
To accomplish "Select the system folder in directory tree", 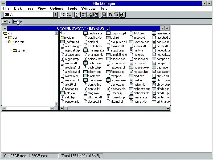I will [20, 50].
